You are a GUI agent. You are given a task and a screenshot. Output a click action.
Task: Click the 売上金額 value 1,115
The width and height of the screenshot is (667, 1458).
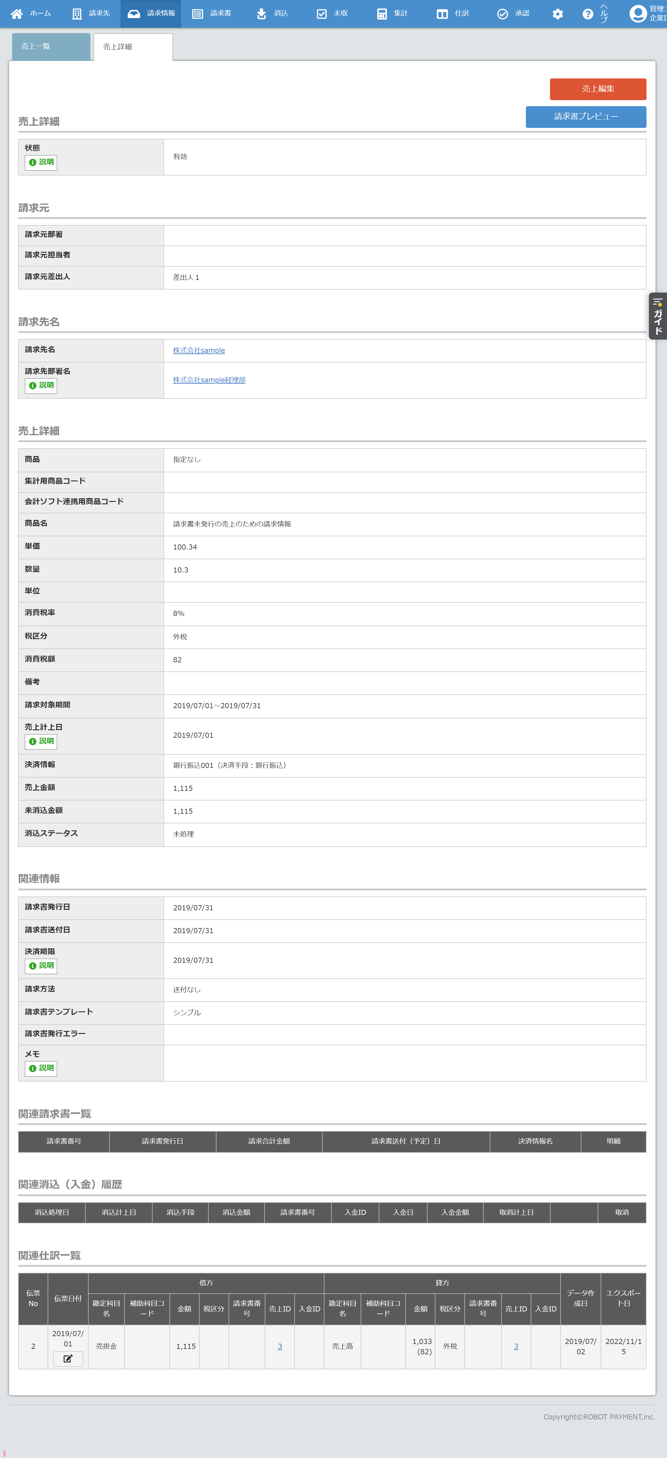click(183, 789)
